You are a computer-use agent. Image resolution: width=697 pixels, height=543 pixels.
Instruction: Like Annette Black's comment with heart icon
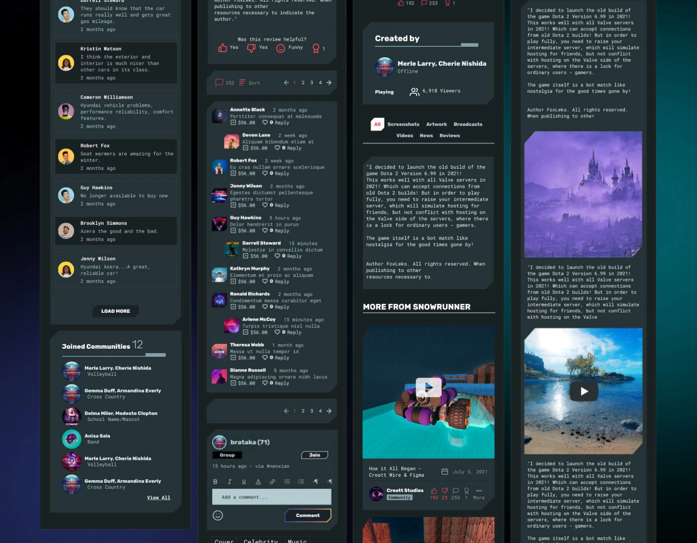pos(265,123)
